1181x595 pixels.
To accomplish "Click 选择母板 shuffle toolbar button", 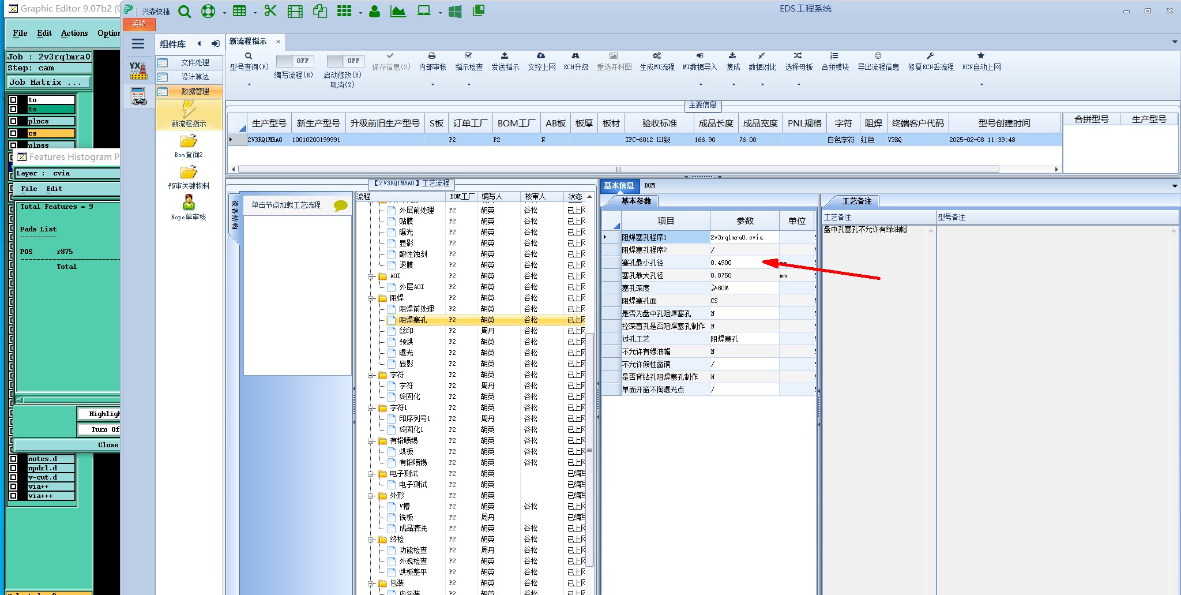I will (x=799, y=62).
